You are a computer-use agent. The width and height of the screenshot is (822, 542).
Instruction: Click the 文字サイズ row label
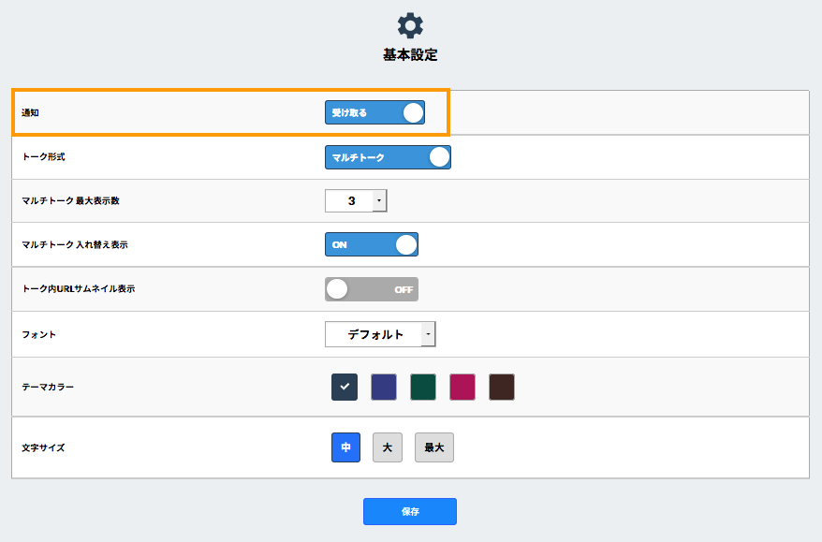coord(43,447)
